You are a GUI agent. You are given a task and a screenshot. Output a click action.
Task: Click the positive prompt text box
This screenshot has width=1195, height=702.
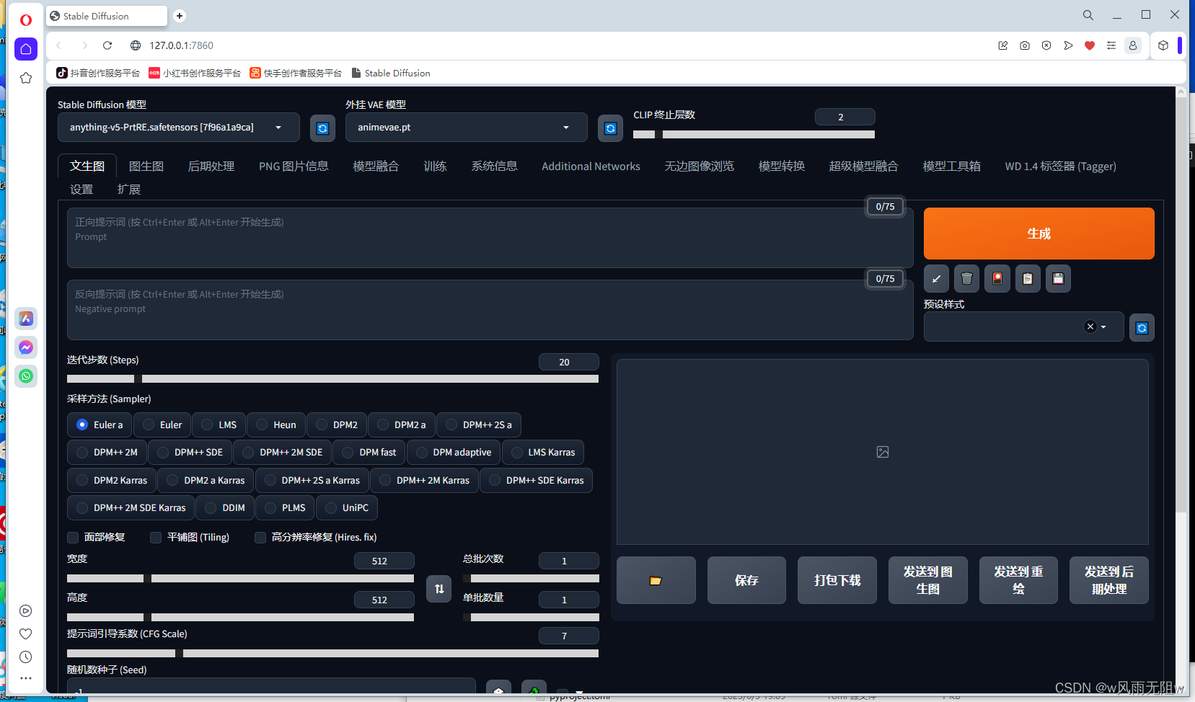pyautogui.click(x=490, y=238)
